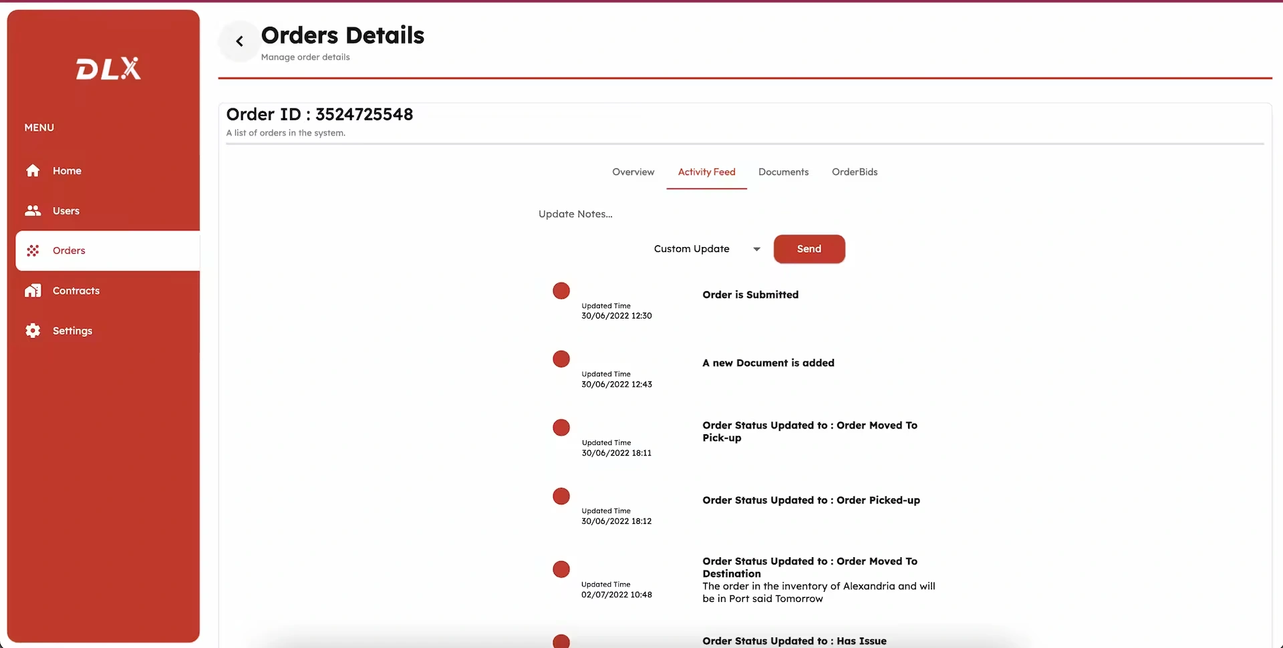Screen dimensions: 1283x648
Task: Click the marker beside A new Document is added
Action: pyautogui.click(x=561, y=359)
